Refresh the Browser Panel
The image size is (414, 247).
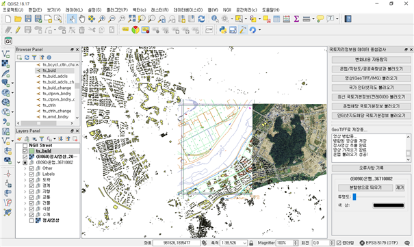click(27, 57)
